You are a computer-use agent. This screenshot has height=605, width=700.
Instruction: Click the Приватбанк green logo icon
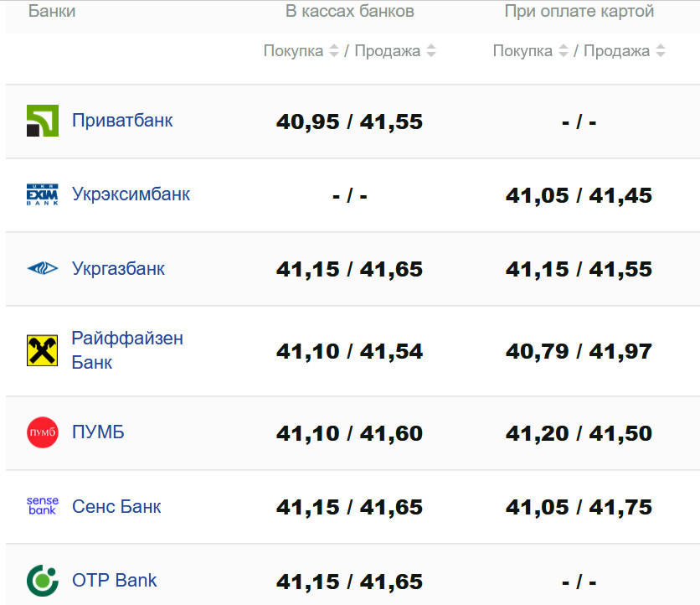(43, 121)
